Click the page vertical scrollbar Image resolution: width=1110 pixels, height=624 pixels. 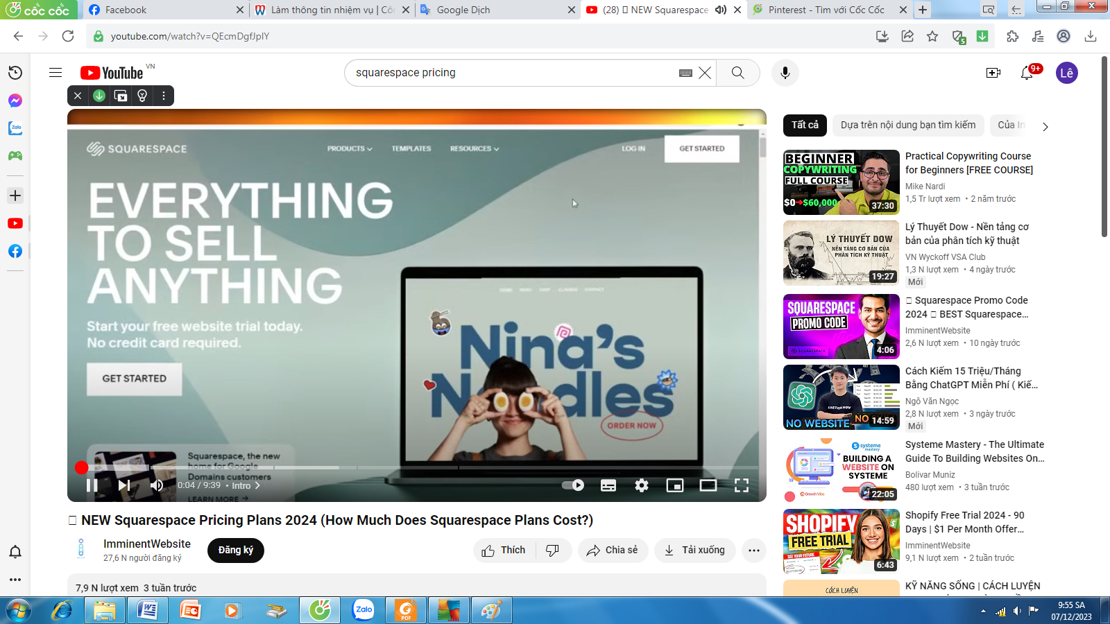1104,146
